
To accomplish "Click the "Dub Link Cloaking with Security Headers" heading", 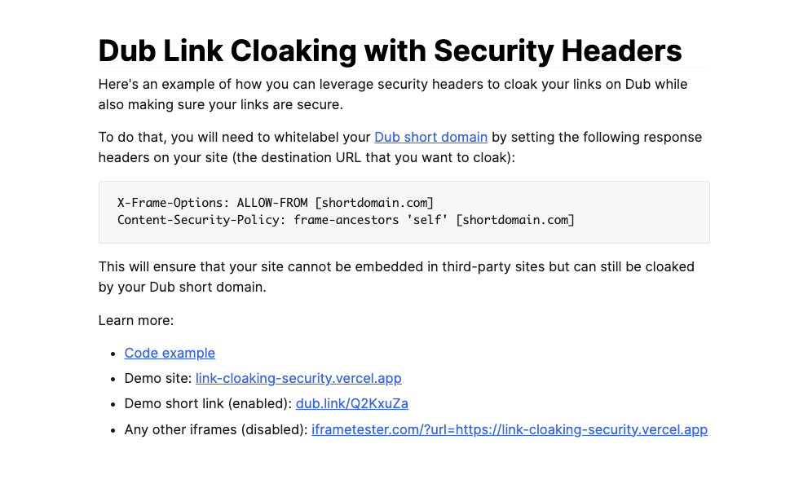I will (390, 51).
